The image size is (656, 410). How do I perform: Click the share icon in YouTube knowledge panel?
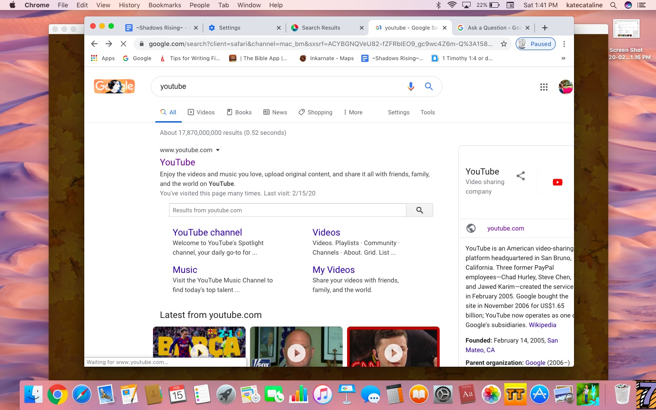[521, 176]
